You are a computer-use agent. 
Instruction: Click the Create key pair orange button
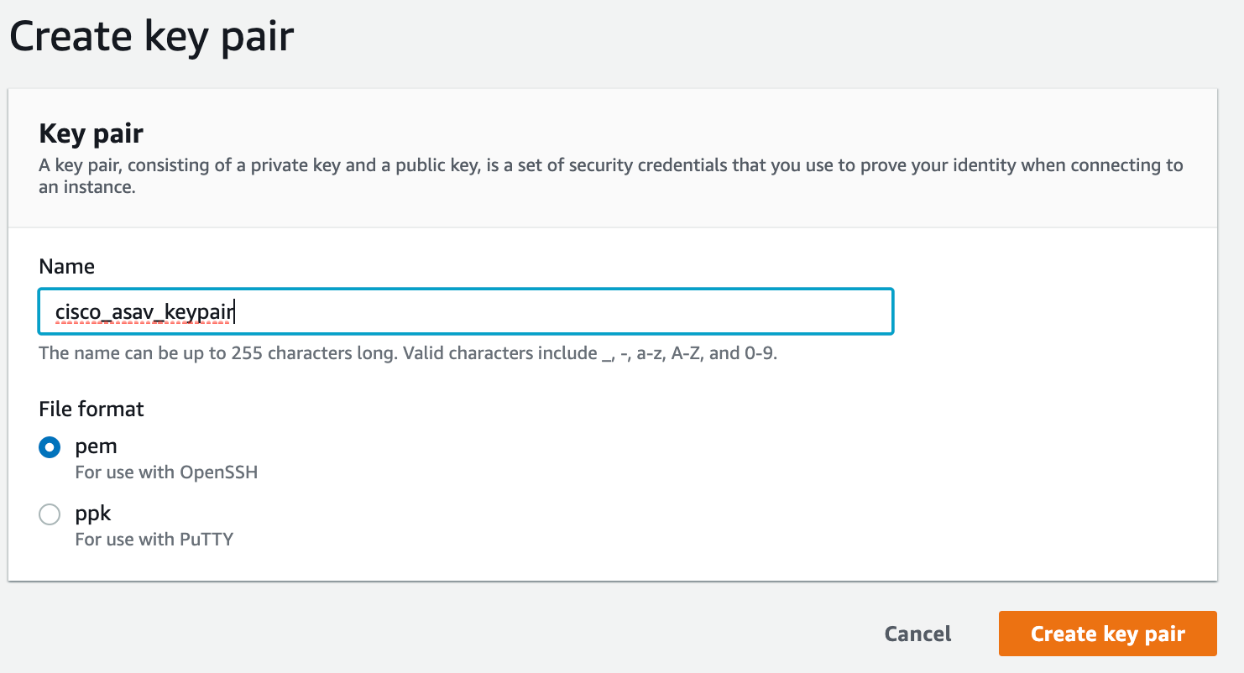[1107, 634]
